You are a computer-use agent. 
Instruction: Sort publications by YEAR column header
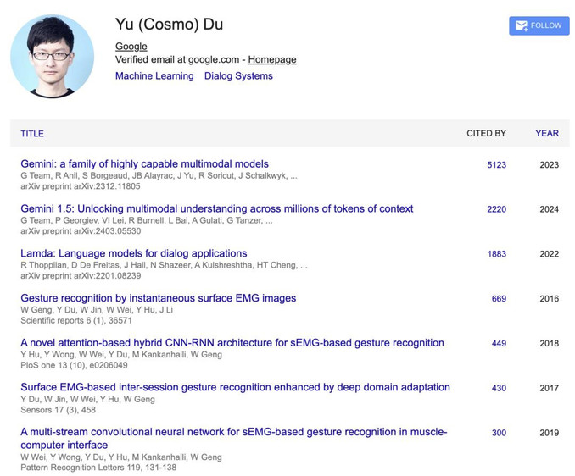tap(547, 133)
